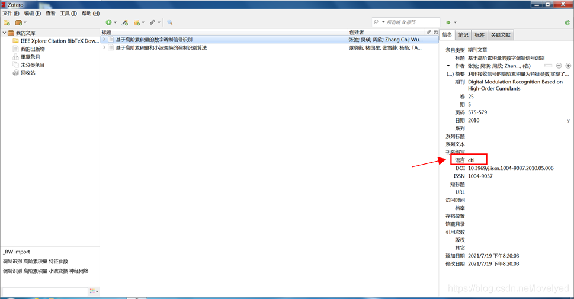The image size is (574, 299).
Task: Open the Add Attachment dropdown arrow
Action: [x=159, y=22]
